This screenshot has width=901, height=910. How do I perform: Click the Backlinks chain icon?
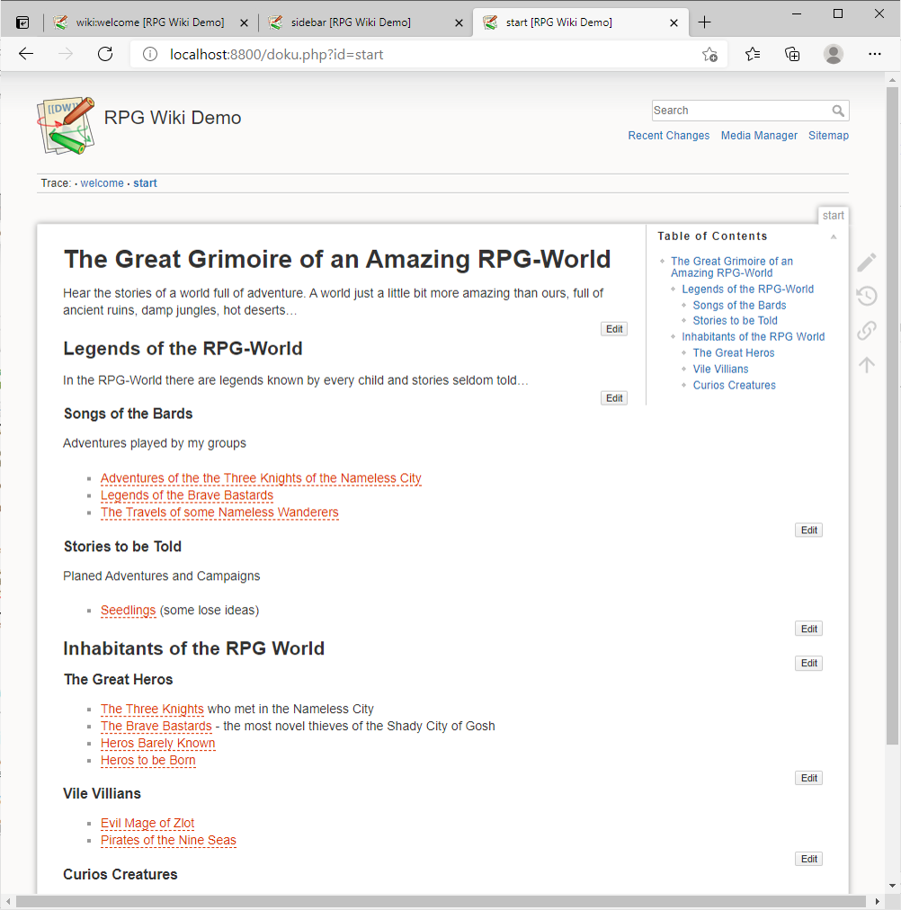867,330
